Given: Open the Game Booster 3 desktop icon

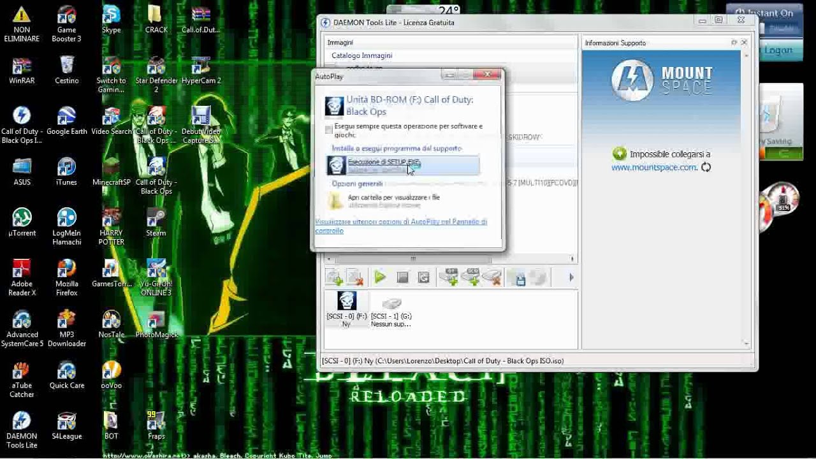Looking at the screenshot, I should coord(66,24).
